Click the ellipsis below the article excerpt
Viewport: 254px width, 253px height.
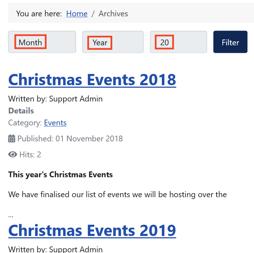pyautogui.click(x=11, y=216)
